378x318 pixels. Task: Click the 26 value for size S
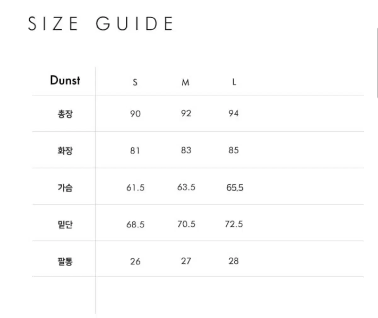tap(135, 262)
